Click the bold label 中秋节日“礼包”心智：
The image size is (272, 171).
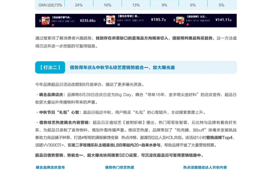click(60, 113)
